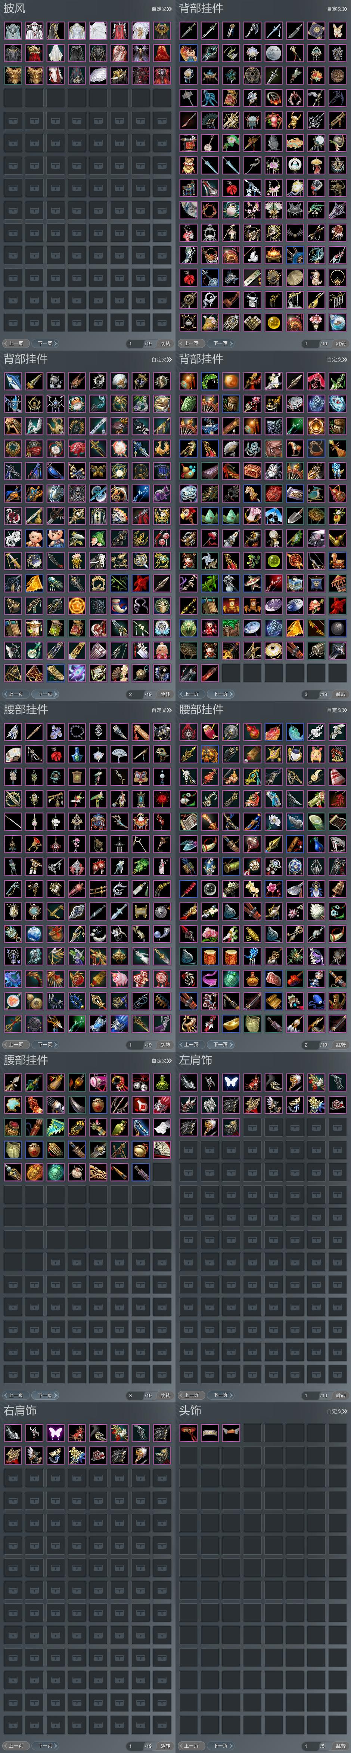The image size is (351, 1753).
Task: Open 自定义 in 背部挂件 page 3 panel
Action: 337,359
